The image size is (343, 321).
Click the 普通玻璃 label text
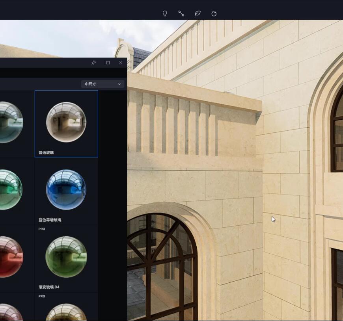(x=46, y=152)
